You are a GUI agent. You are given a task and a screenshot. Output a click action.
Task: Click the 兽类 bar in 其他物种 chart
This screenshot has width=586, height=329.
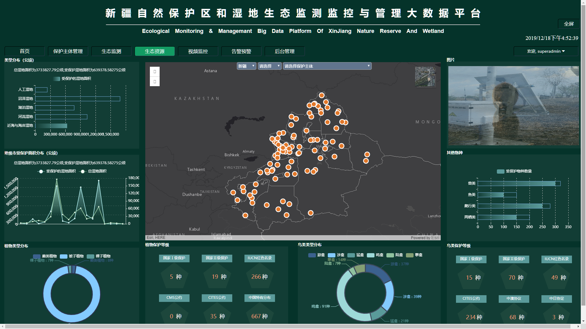click(519, 183)
